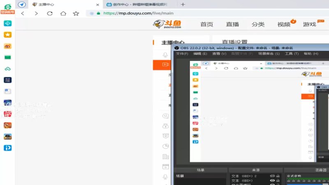Screen dimensions: 329x185
Task: Click the address bar URL mp.douyu.com/live/main
Action: click(139, 13)
